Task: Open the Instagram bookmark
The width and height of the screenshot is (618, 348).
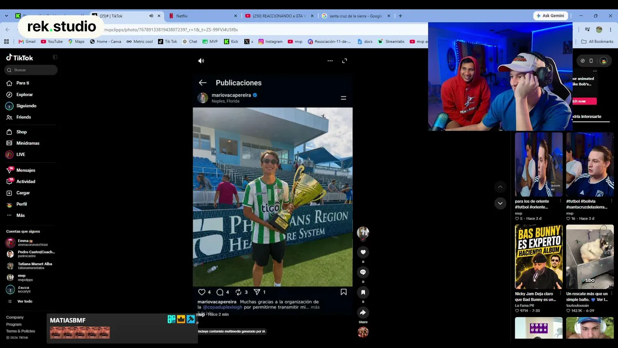Action: pyautogui.click(x=270, y=42)
